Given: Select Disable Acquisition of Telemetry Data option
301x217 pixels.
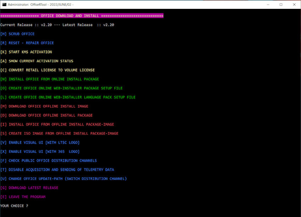Looking at the screenshot, I should [57, 170].
